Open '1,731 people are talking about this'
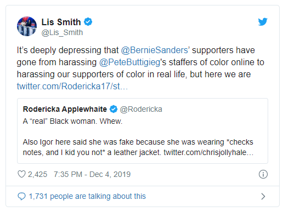The height and width of the screenshot is (212, 283). 87,197
